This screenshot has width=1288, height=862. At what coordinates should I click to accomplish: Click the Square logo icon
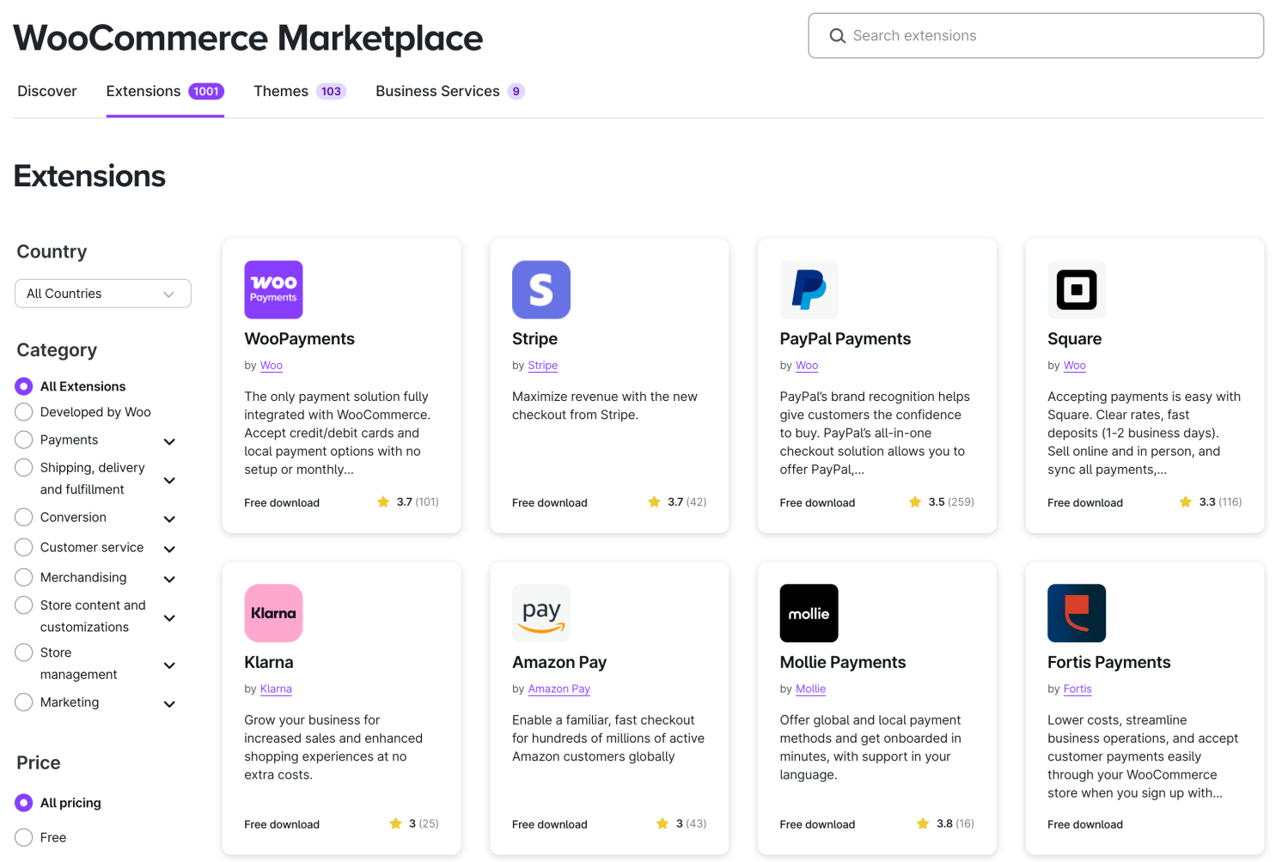pos(1077,289)
